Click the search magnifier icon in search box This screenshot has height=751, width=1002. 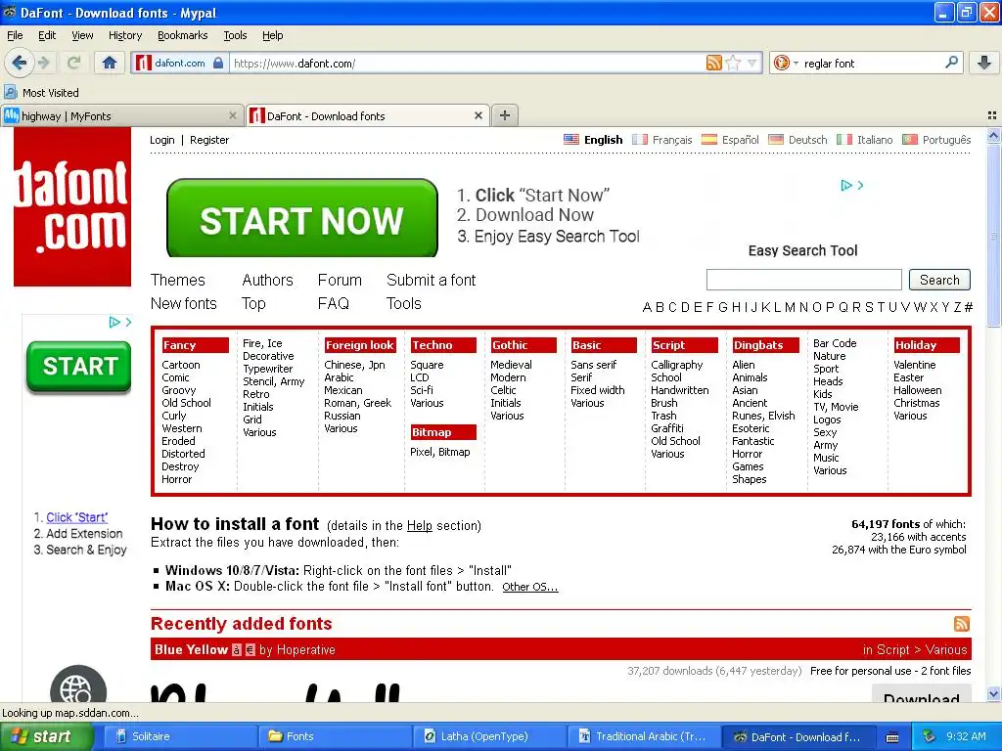pos(951,63)
